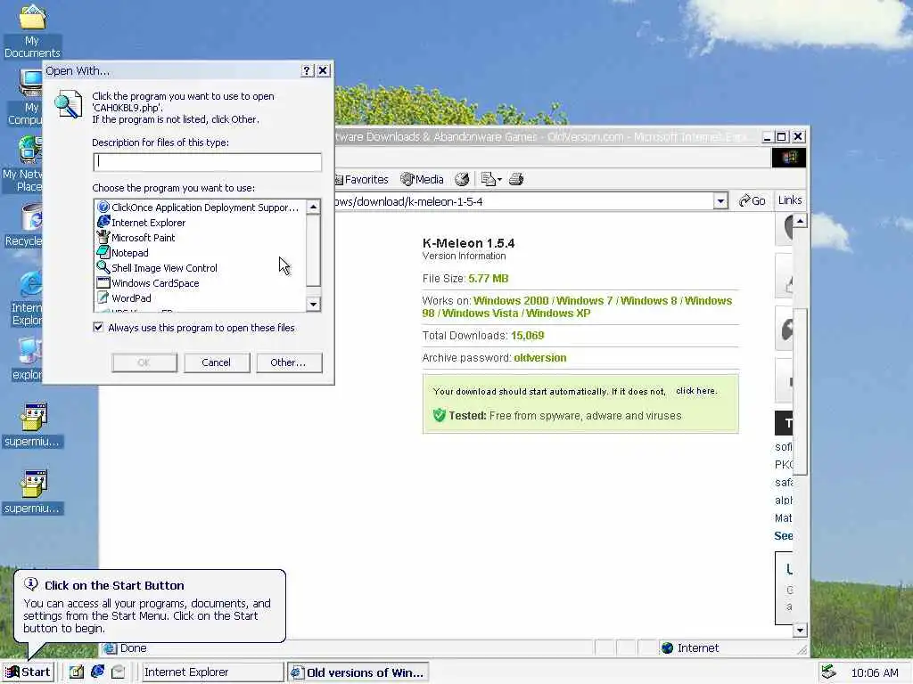Click the Cancel button in Open With
Screen dimensions: 913x684
tap(216, 362)
